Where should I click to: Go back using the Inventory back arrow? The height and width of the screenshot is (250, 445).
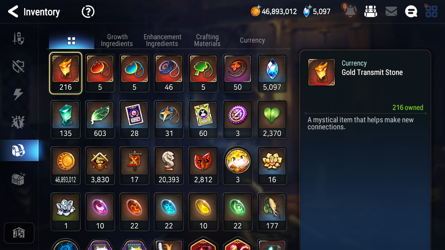(x=13, y=12)
